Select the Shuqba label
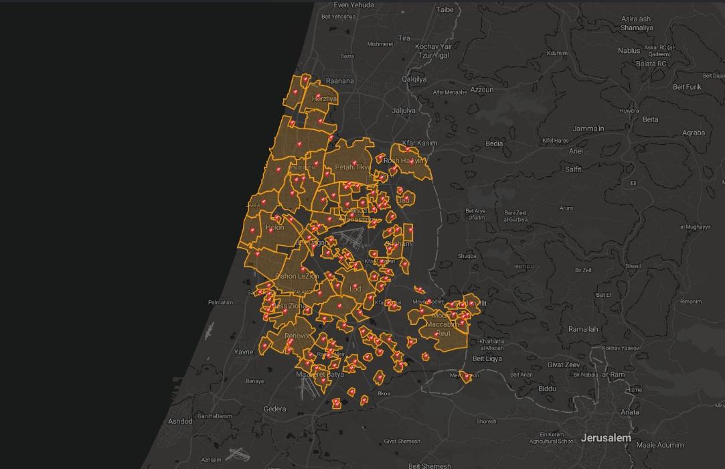This screenshot has height=469, width=725. click(467, 255)
